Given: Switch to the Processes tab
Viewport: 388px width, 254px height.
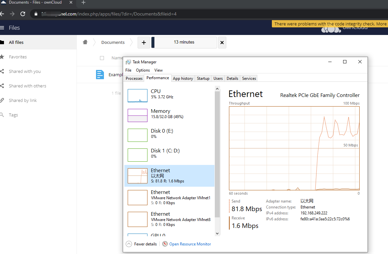Looking at the screenshot, I should (134, 79).
